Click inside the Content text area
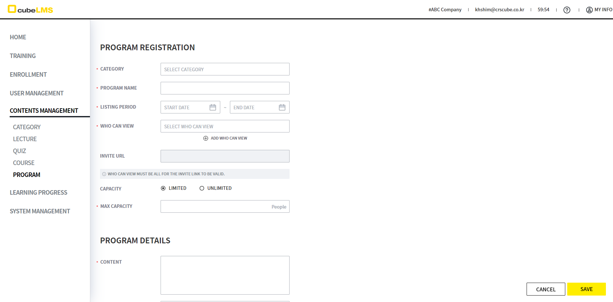 click(225, 275)
